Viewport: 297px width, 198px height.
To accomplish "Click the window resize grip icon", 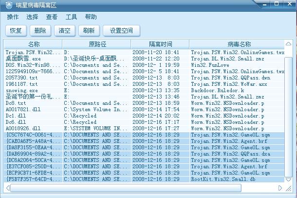I will [289, 189].
